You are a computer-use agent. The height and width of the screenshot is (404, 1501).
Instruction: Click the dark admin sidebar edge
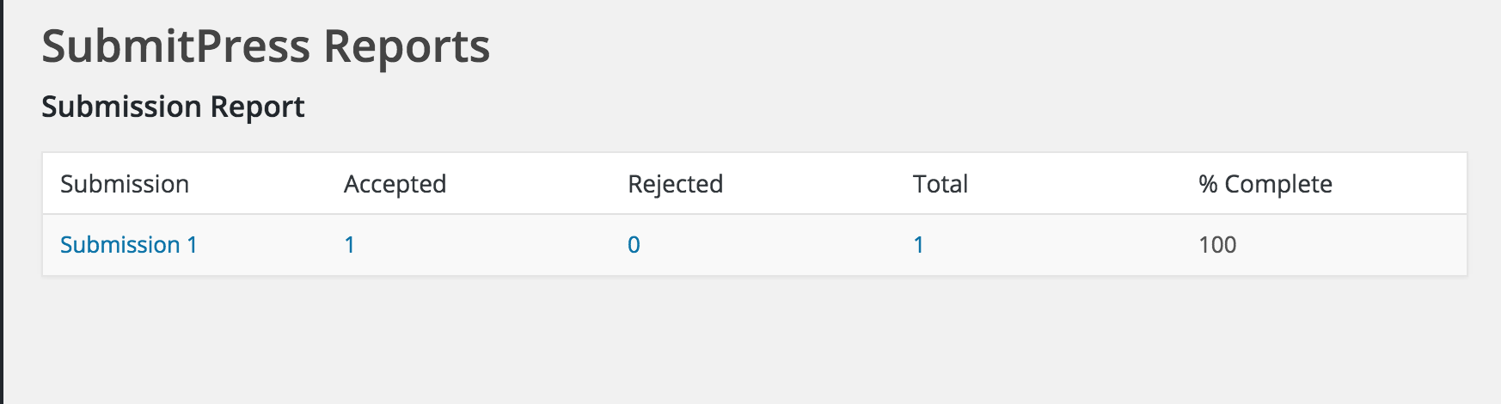point(2,202)
